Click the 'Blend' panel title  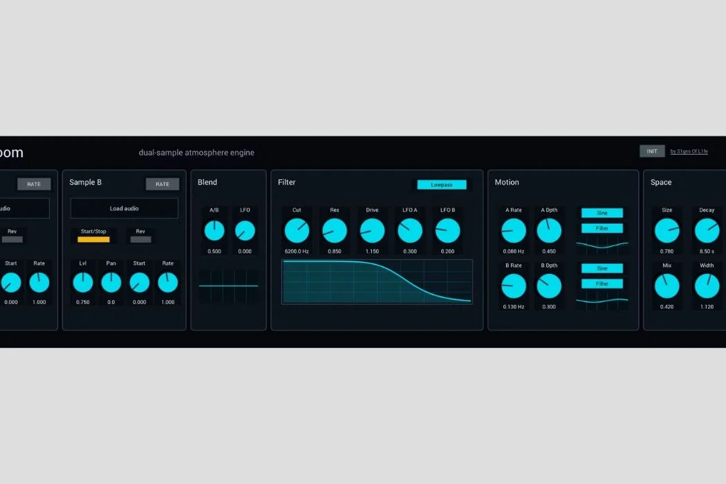207,182
